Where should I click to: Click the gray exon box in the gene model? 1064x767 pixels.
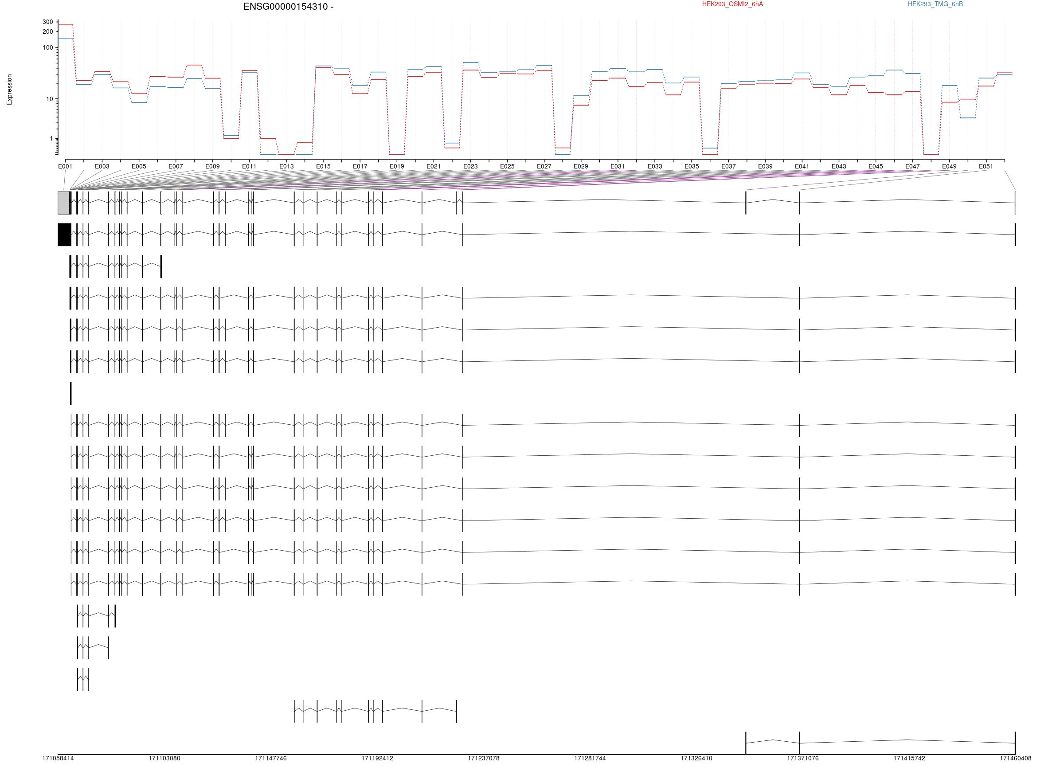pos(63,203)
